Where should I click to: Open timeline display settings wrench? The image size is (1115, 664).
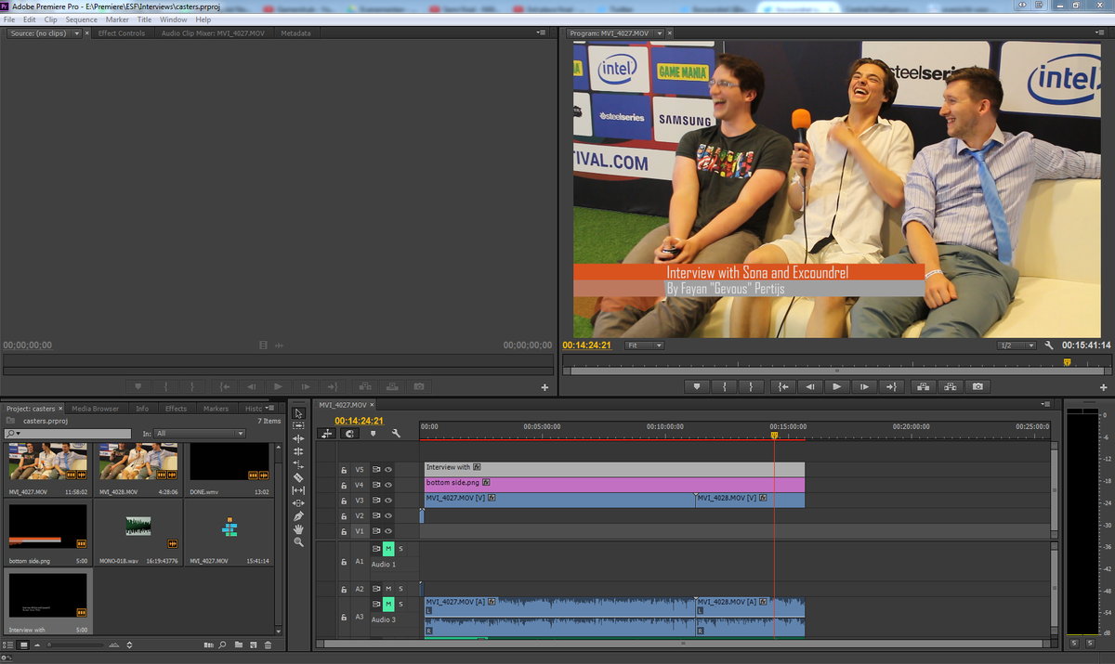click(x=396, y=434)
